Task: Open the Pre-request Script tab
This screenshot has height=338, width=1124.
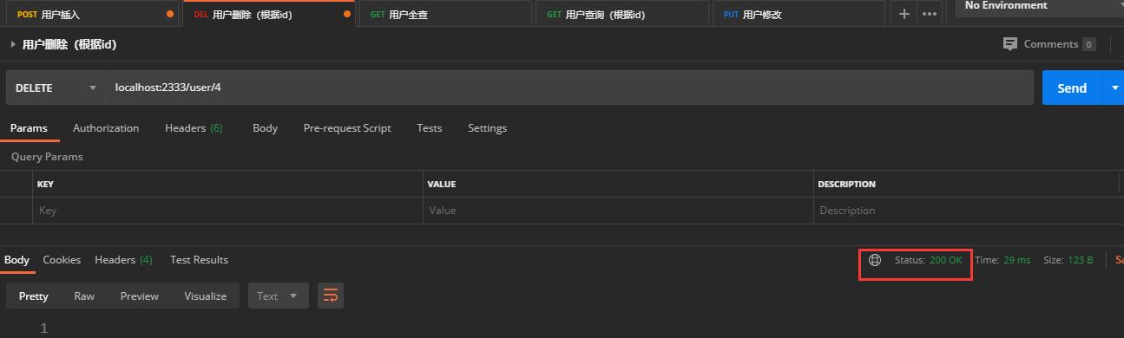Action: pos(347,128)
